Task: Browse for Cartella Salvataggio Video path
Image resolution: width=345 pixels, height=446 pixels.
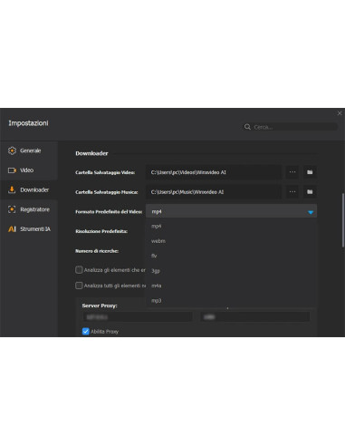Action: [x=292, y=172]
